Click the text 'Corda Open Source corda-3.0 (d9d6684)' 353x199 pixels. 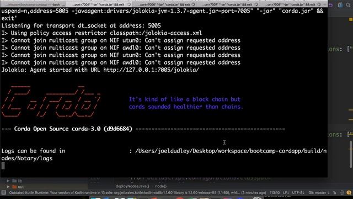(73, 129)
